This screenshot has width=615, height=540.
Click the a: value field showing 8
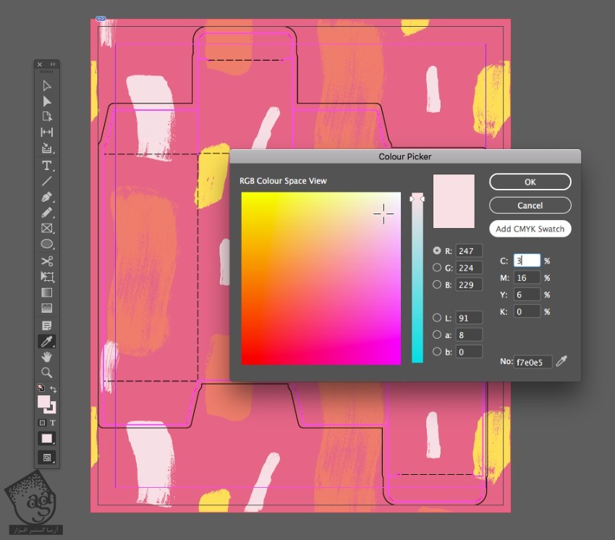point(469,334)
